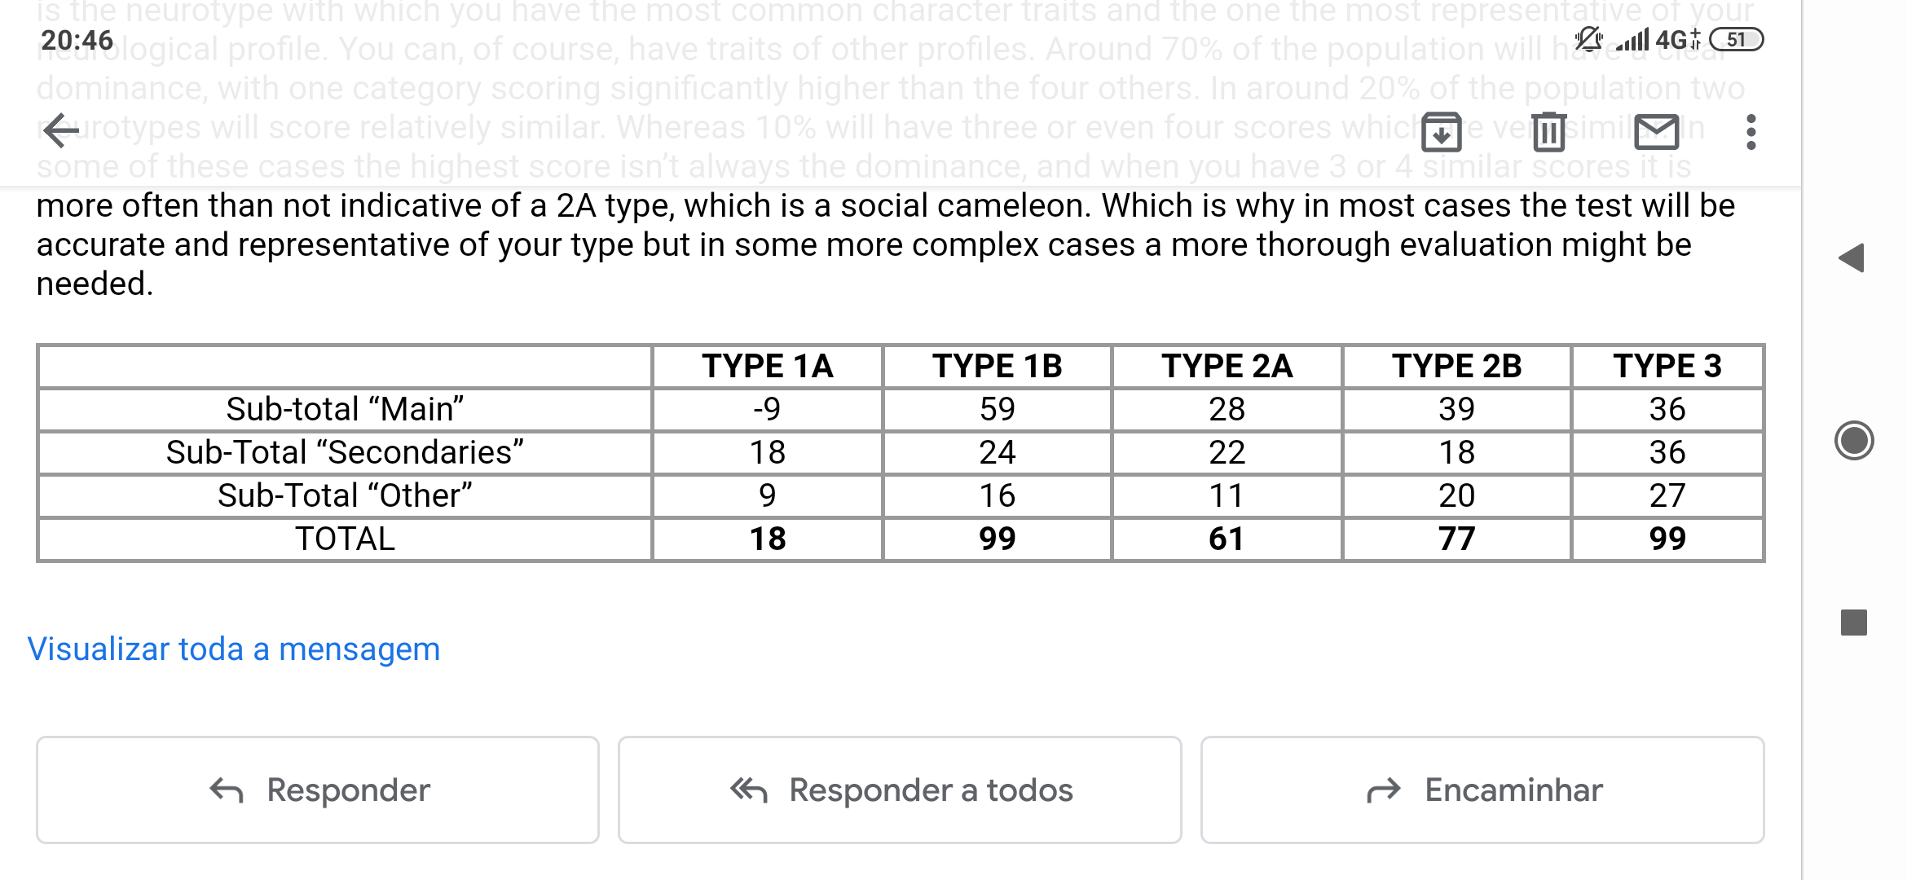Archive this email
Viewport: 1907px width, 880px height.
(1441, 132)
